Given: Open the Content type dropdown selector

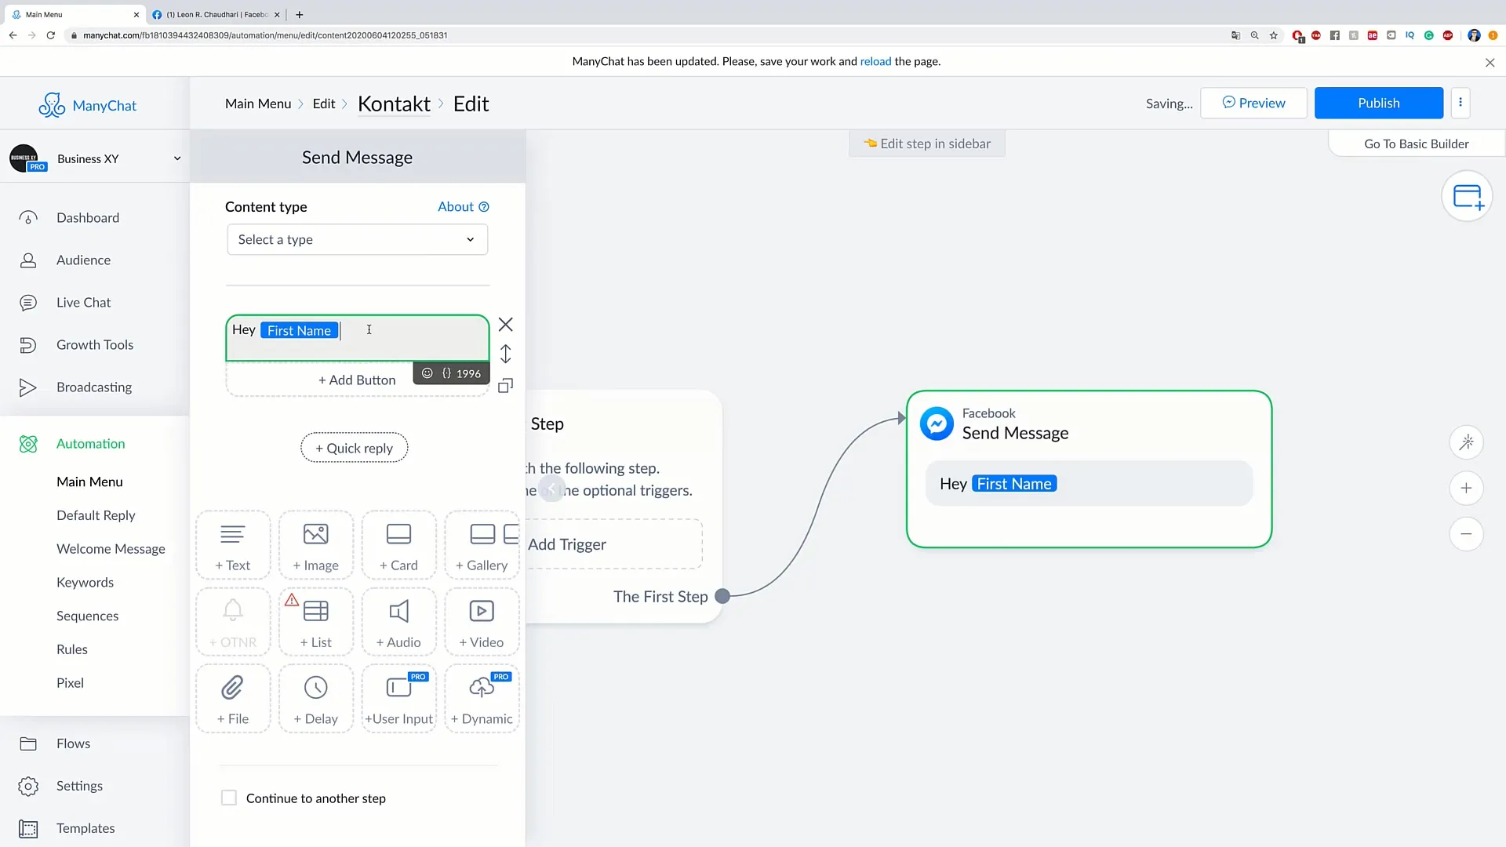Looking at the screenshot, I should tap(356, 239).
